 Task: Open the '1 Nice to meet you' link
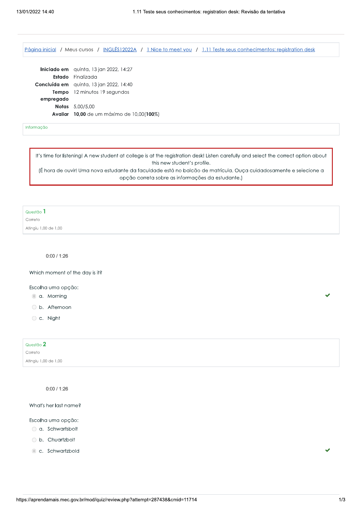pos(169,49)
